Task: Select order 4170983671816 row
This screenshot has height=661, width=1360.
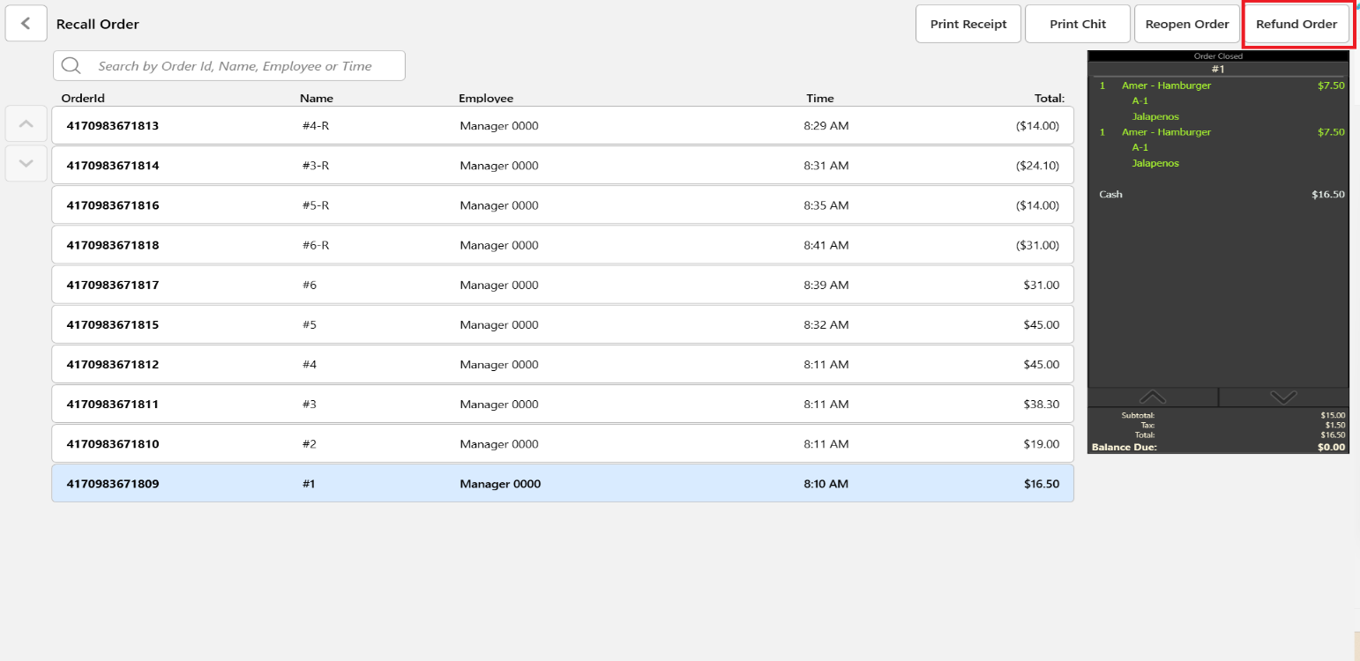Action: [x=563, y=204]
